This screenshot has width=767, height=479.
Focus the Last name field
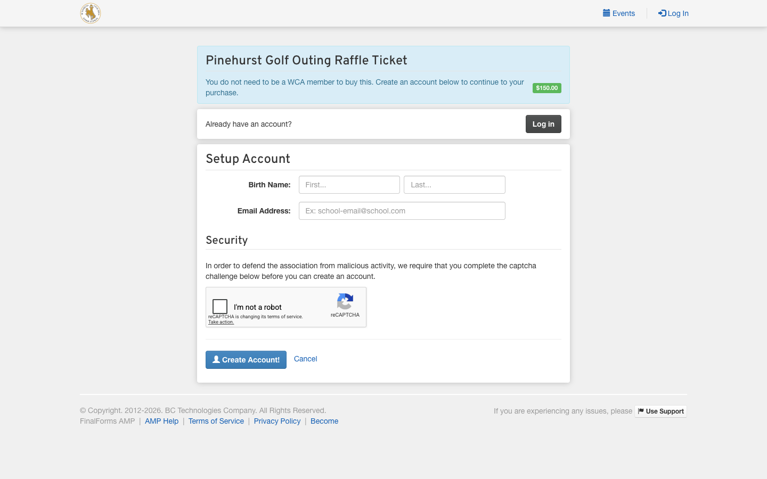[x=454, y=185]
